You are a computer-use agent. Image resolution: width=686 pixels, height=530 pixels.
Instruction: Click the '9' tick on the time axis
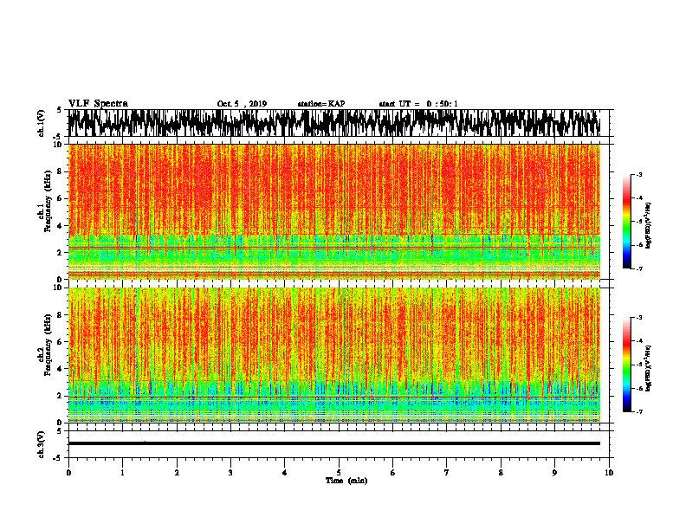[554, 473]
